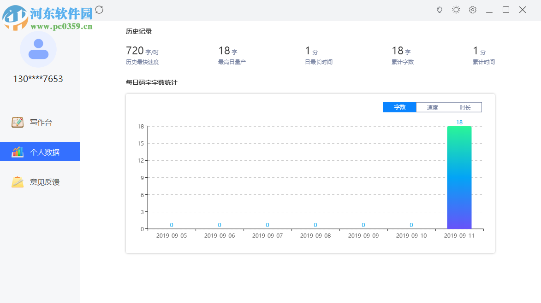The height and width of the screenshot is (303, 541).
Task: Click the 2019-09-11 gradient bar
Action: (459, 177)
